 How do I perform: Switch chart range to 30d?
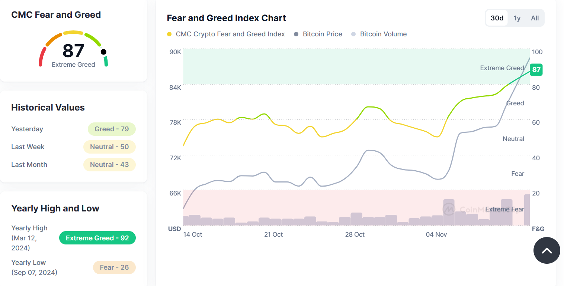pos(497,18)
